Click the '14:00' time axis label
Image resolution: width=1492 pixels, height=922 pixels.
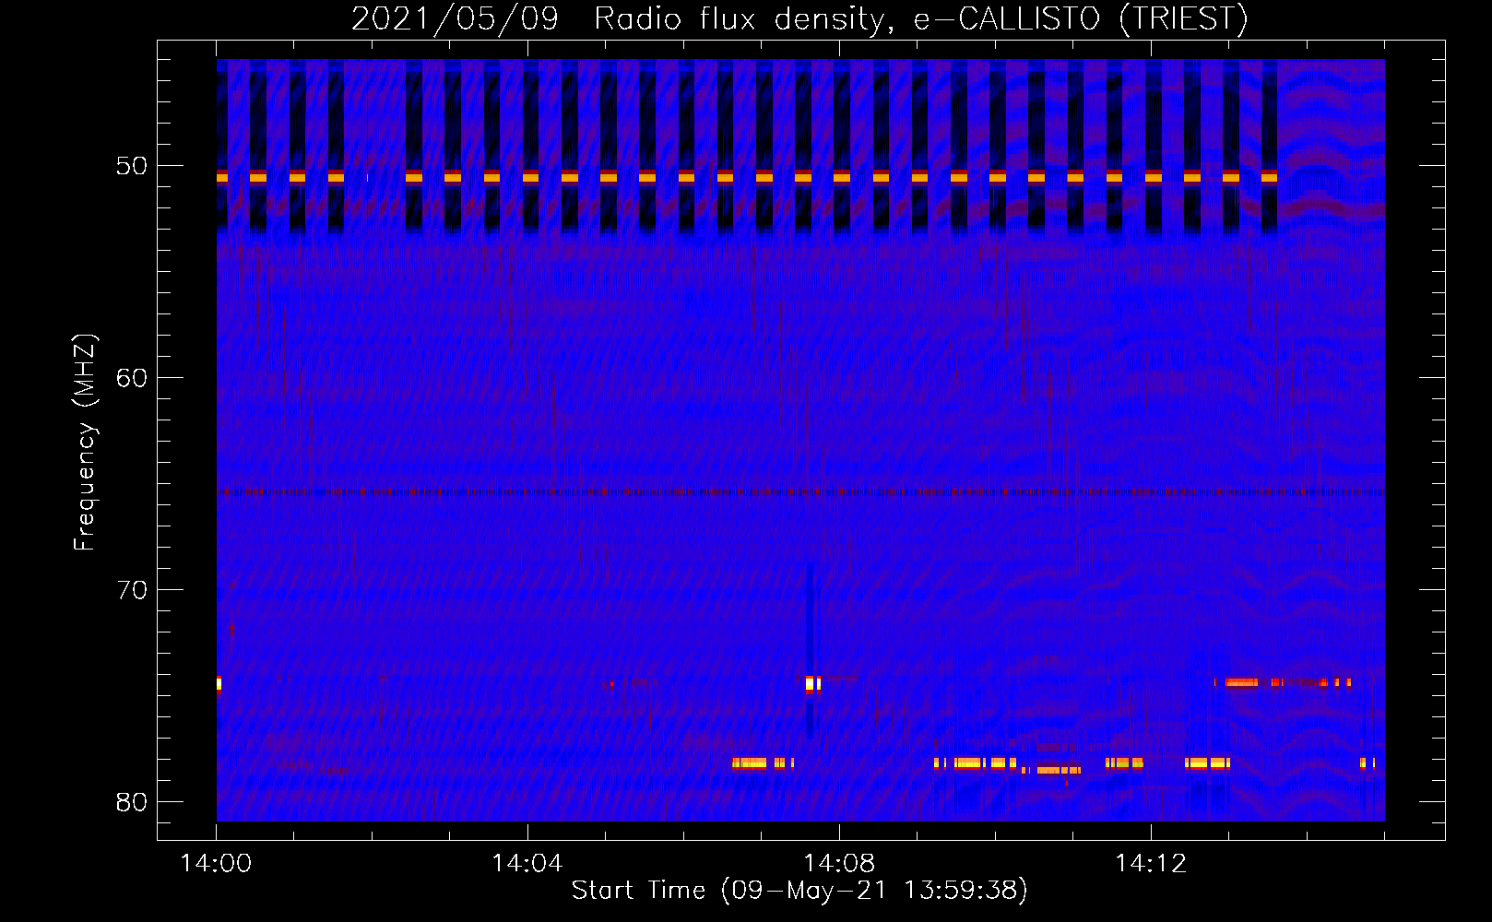tap(217, 863)
